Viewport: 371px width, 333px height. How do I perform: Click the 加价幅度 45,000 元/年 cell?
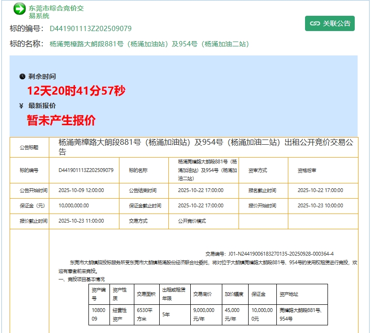[x=235, y=313]
